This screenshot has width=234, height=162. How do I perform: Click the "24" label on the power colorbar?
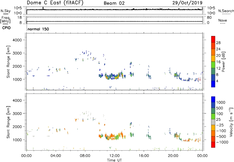tap(218, 49)
